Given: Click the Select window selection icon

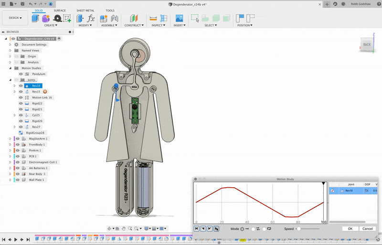Looking at the screenshot, I should (194, 18).
